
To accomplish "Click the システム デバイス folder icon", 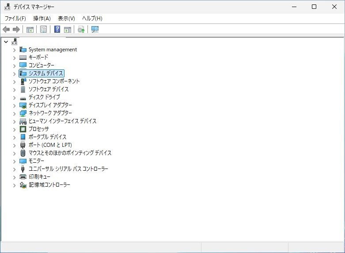I will click(23, 73).
